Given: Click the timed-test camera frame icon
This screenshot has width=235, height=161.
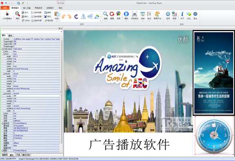Looking at the screenshot, I should (x=135, y=14).
